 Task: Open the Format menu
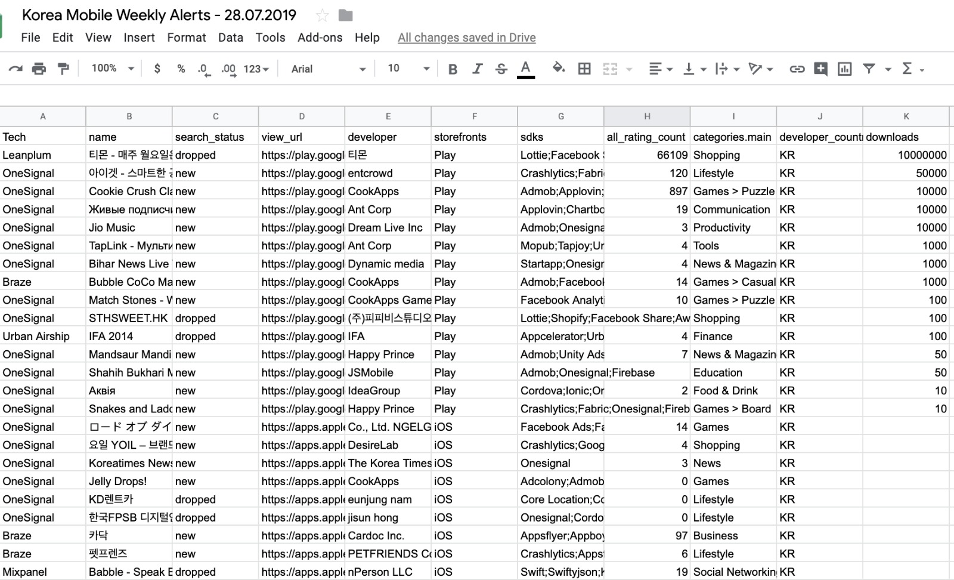tap(186, 38)
